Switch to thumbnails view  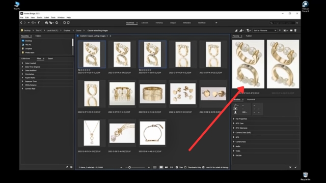tap(161, 167)
